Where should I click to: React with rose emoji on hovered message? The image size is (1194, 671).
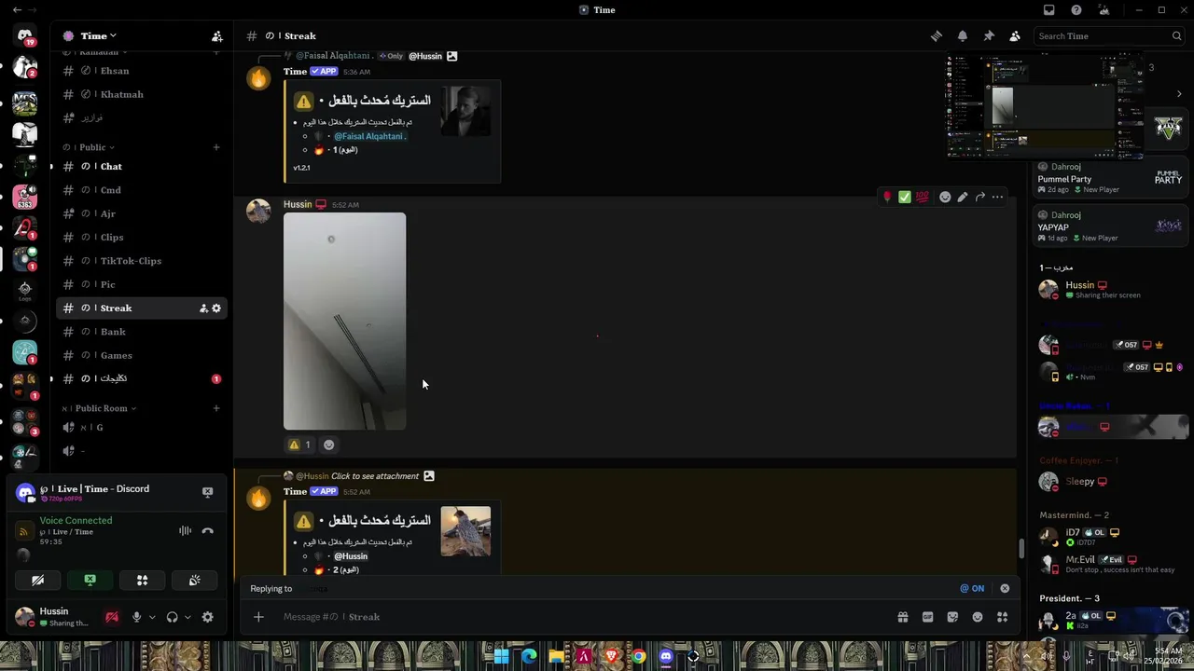point(887,197)
